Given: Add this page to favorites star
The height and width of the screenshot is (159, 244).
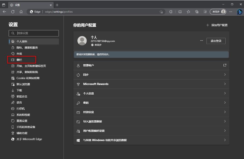Looking at the screenshot, I should tap(161, 12).
